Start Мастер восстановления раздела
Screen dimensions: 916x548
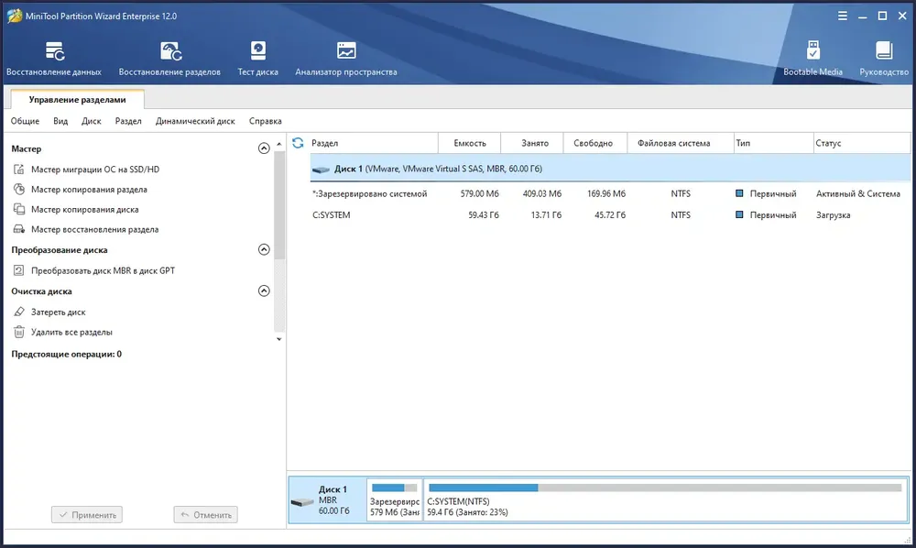click(94, 229)
